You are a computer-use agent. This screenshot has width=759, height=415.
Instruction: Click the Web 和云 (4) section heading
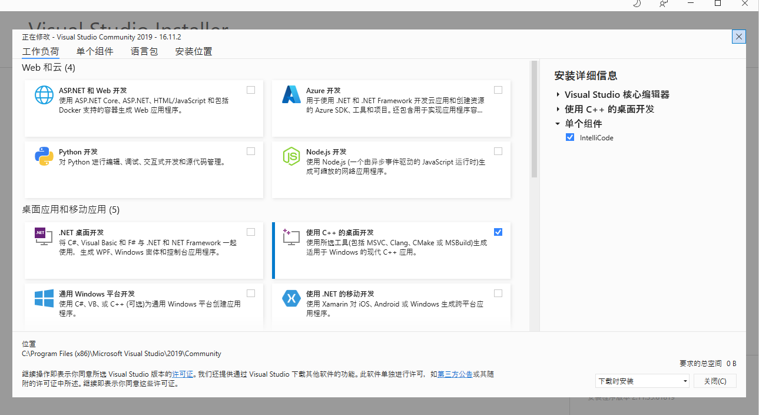(49, 68)
